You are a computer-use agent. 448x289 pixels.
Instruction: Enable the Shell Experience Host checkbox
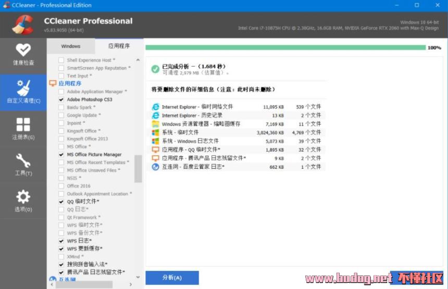coord(61,60)
